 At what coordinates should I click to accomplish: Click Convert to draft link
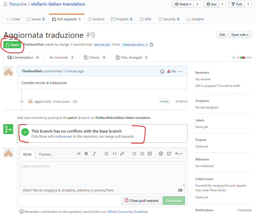(x=229, y=86)
